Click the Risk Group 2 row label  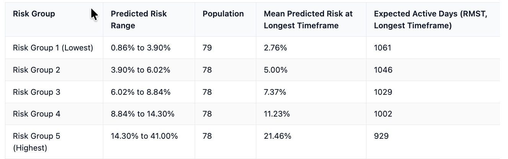tap(36, 70)
